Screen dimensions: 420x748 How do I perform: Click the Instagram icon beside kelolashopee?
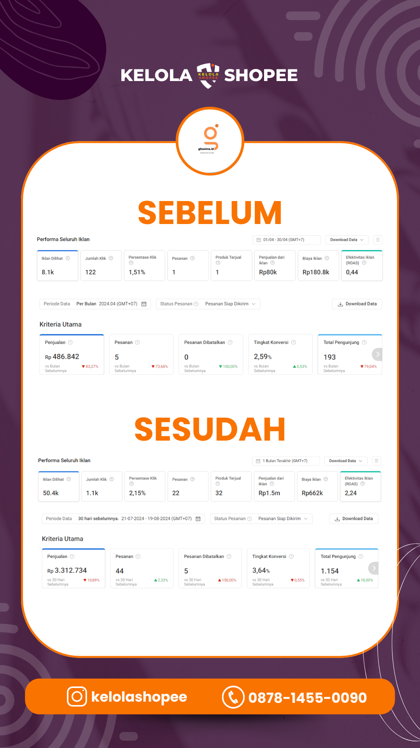[x=77, y=697]
